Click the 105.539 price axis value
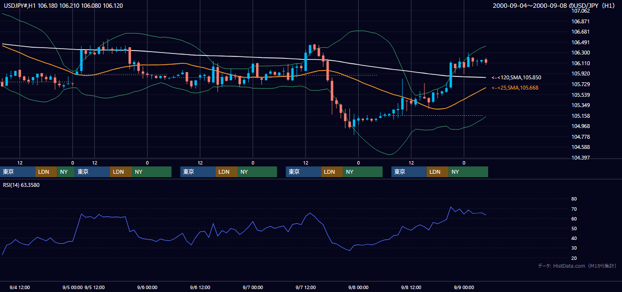Image resolution: width=622 pixels, height=292 pixels. click(580, 95)
